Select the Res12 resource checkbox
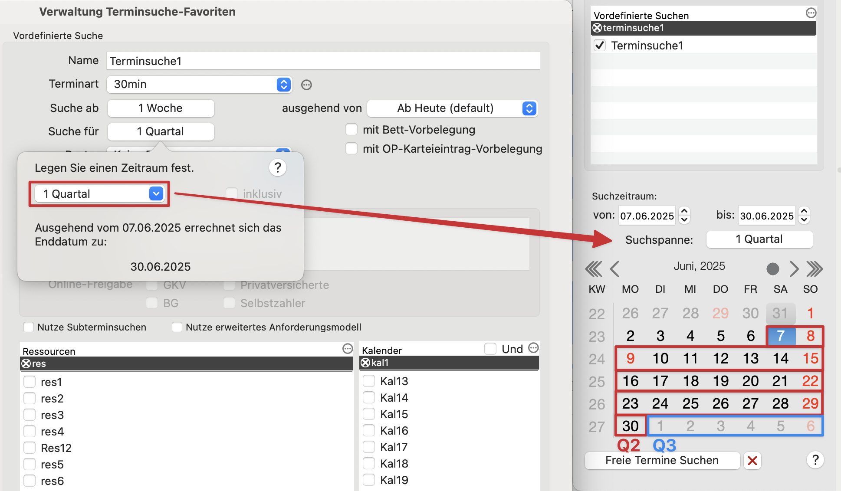Image resolution: width=841 pixels, height=491 pixels. pos(30,448)
